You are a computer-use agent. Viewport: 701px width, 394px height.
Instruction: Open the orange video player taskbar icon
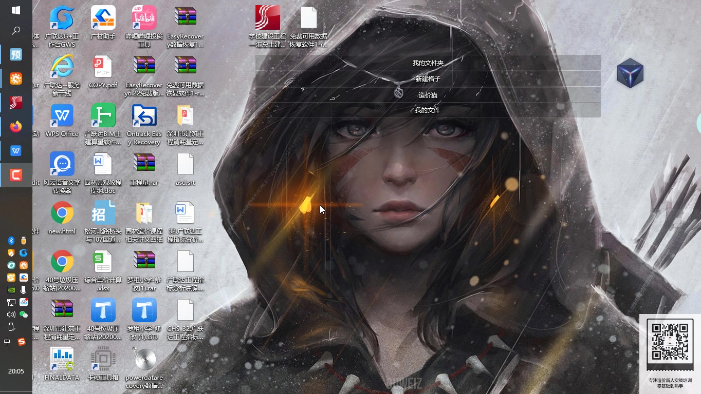(16, 78)
